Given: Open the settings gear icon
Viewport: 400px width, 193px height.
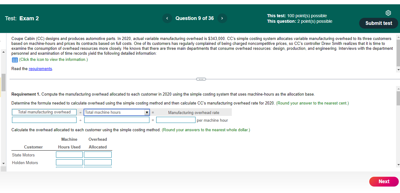Looking at the screenshot, I should point(388,13).
